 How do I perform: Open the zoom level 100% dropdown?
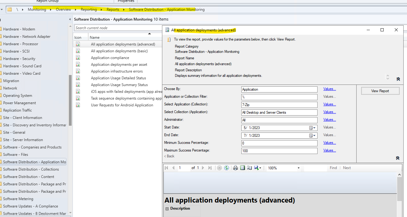[298, 168]
